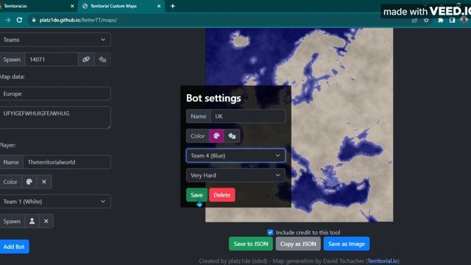
Task: Click the bot Name field containing UK
Action: point(248,116)
